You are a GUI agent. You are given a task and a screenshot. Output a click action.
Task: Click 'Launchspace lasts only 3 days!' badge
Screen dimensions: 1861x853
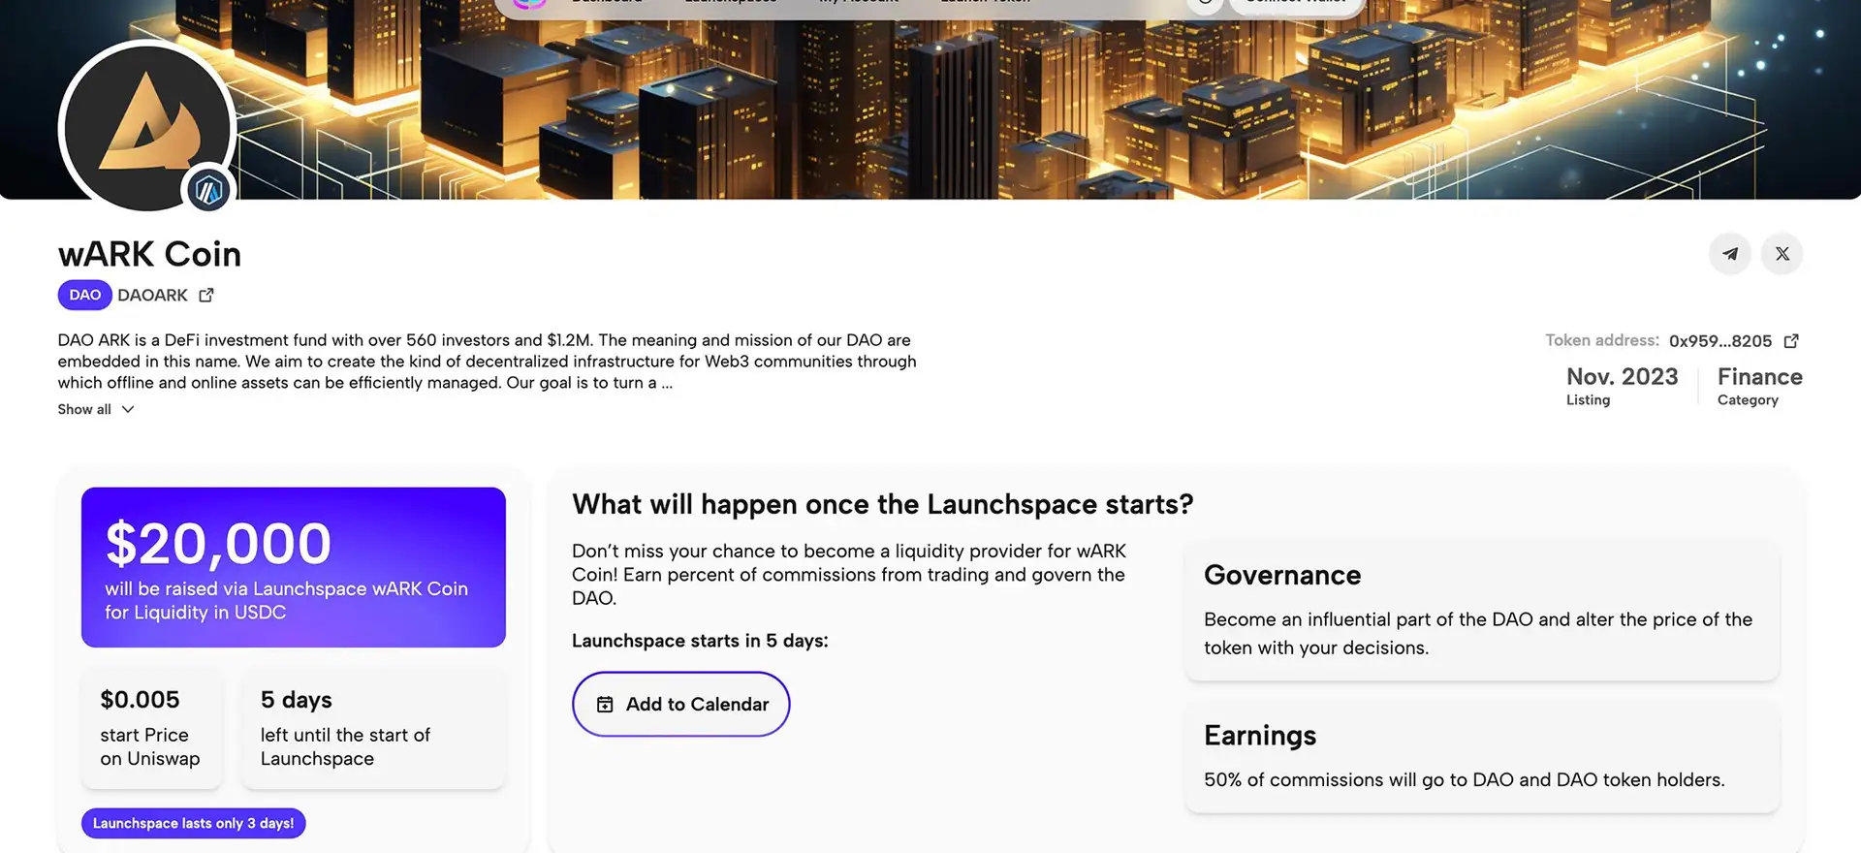193,823
